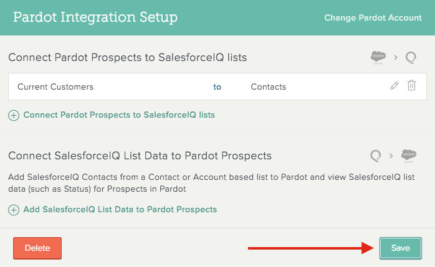Click the blue "to" connector in mapping row

(217, 87)
